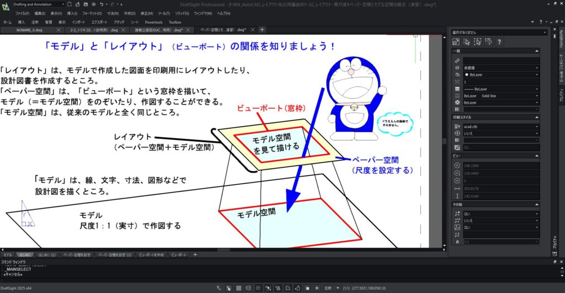This screenshot has height=293, width=565.
Task: Toggle Ortho mode in status bar
Action: click(x=248, y=288)
